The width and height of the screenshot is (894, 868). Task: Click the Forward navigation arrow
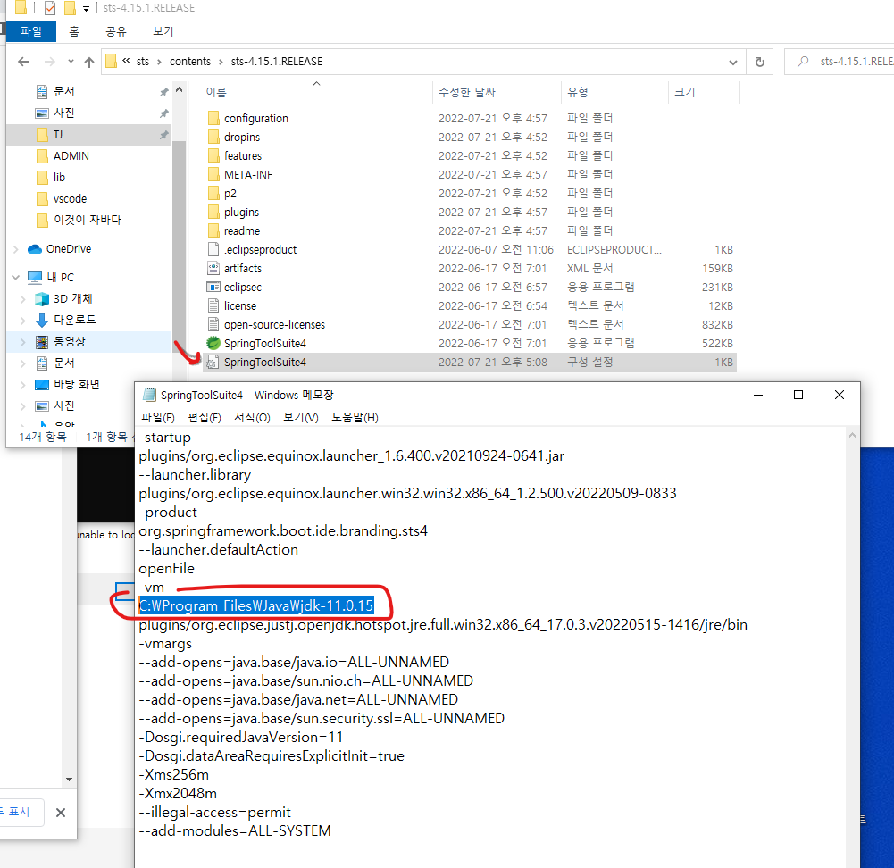[50, 62]
